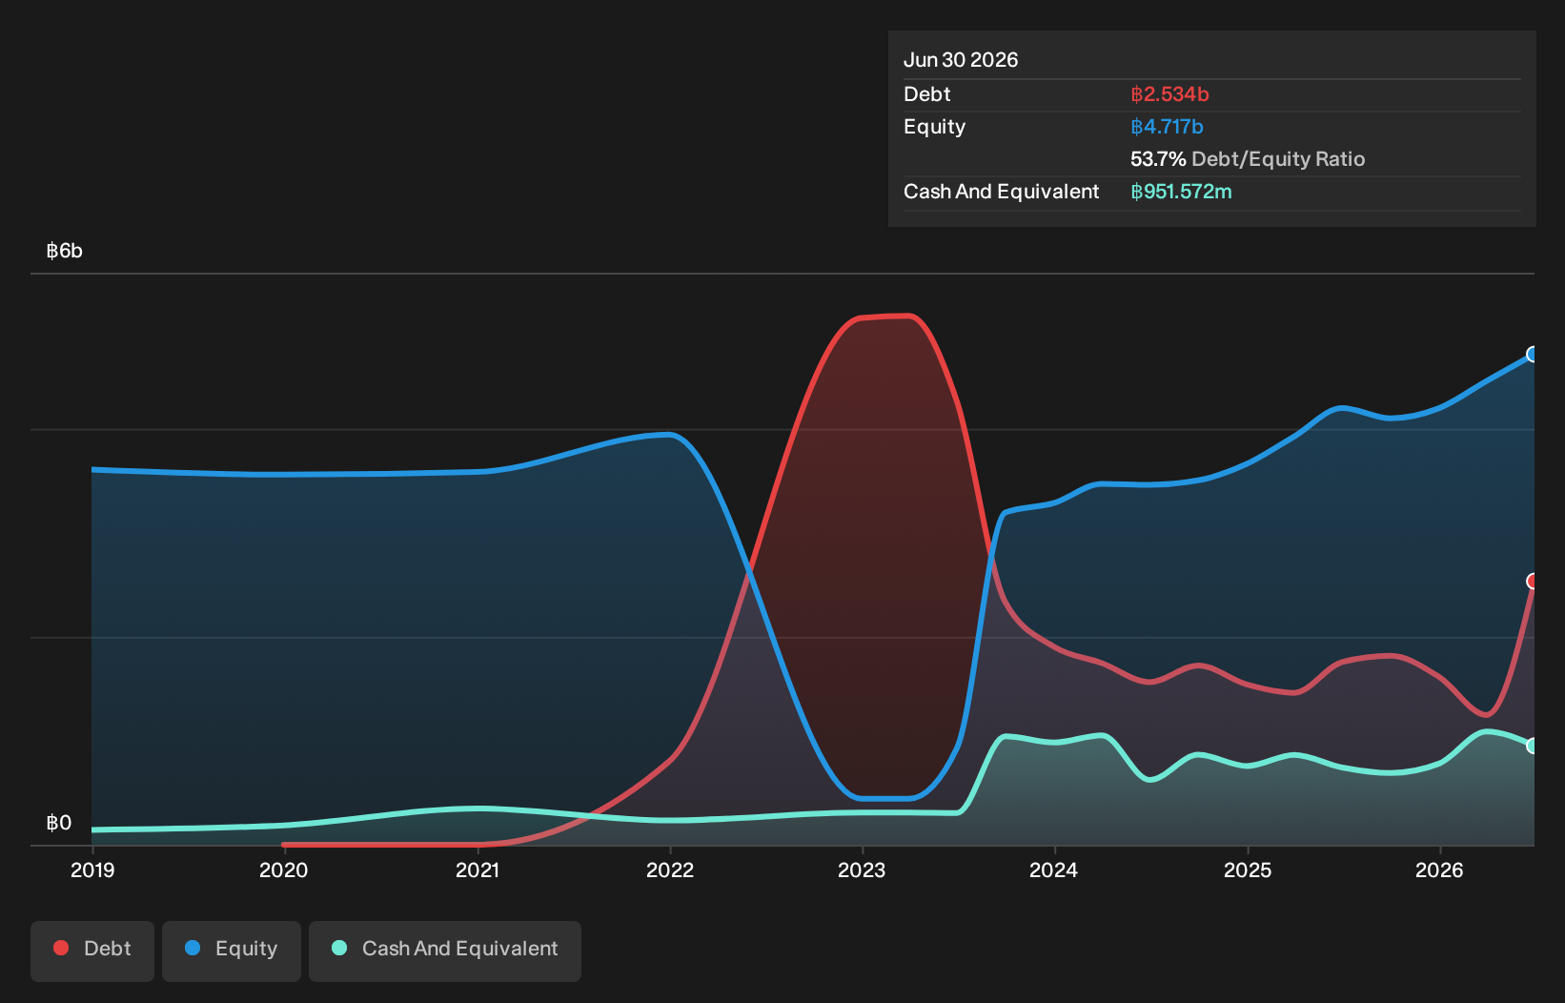Click the teal Cash legend dot

pyautogui.click(x=339, y=948)
